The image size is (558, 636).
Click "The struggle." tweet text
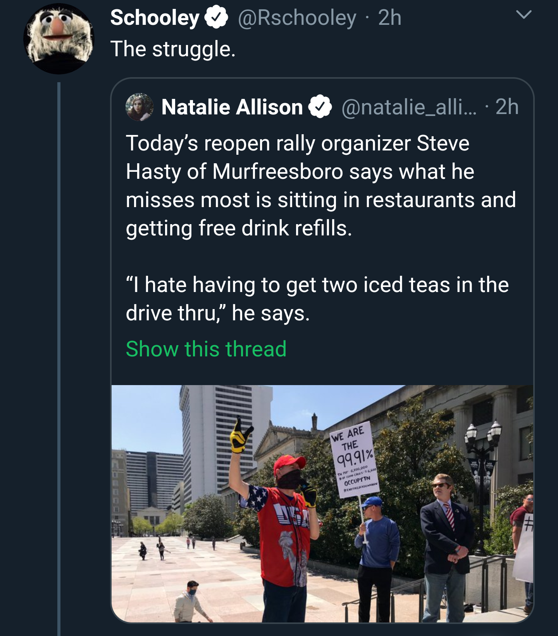[173, 49]
